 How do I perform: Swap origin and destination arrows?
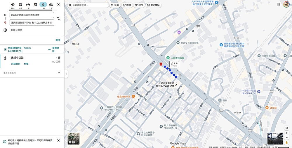point(58,18)
